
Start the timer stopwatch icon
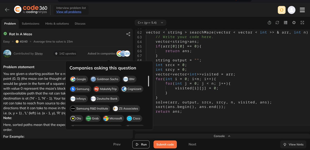pos(269,23)
